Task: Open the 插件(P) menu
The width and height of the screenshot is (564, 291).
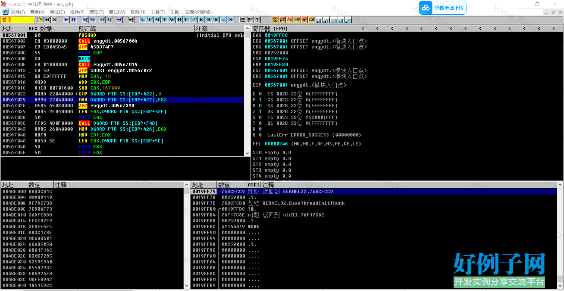Action: (x=77, y=12)
